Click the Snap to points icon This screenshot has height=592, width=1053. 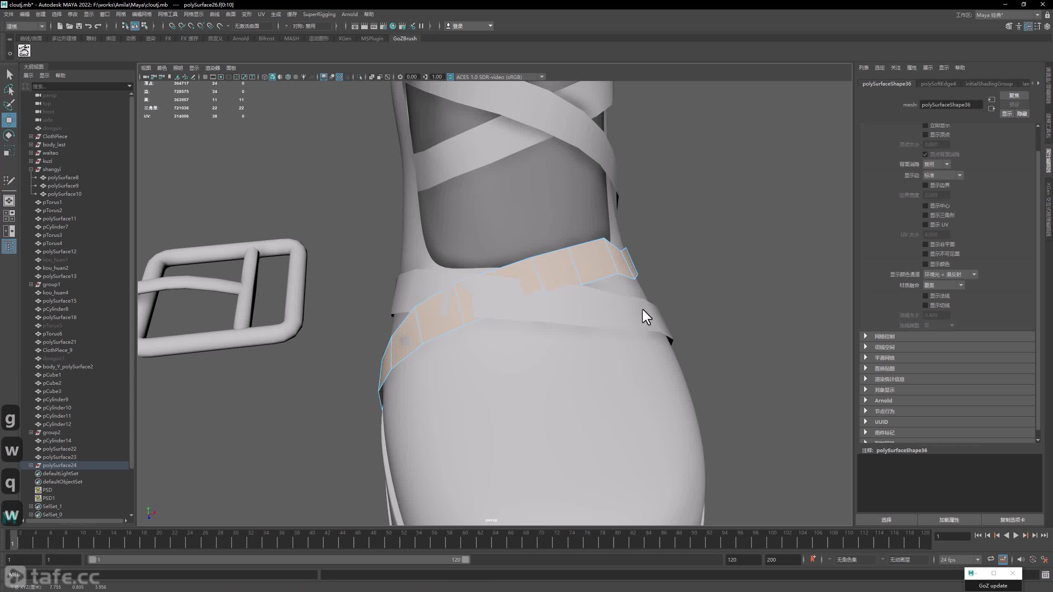coord(191,26)
